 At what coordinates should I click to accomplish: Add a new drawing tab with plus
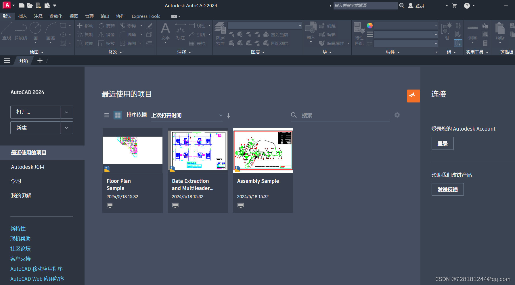pos(40,61)
